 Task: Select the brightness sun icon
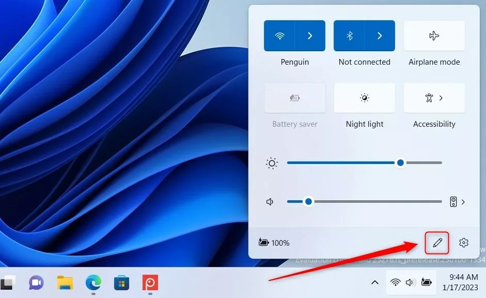pyautogui.click(x=272, y=162)
